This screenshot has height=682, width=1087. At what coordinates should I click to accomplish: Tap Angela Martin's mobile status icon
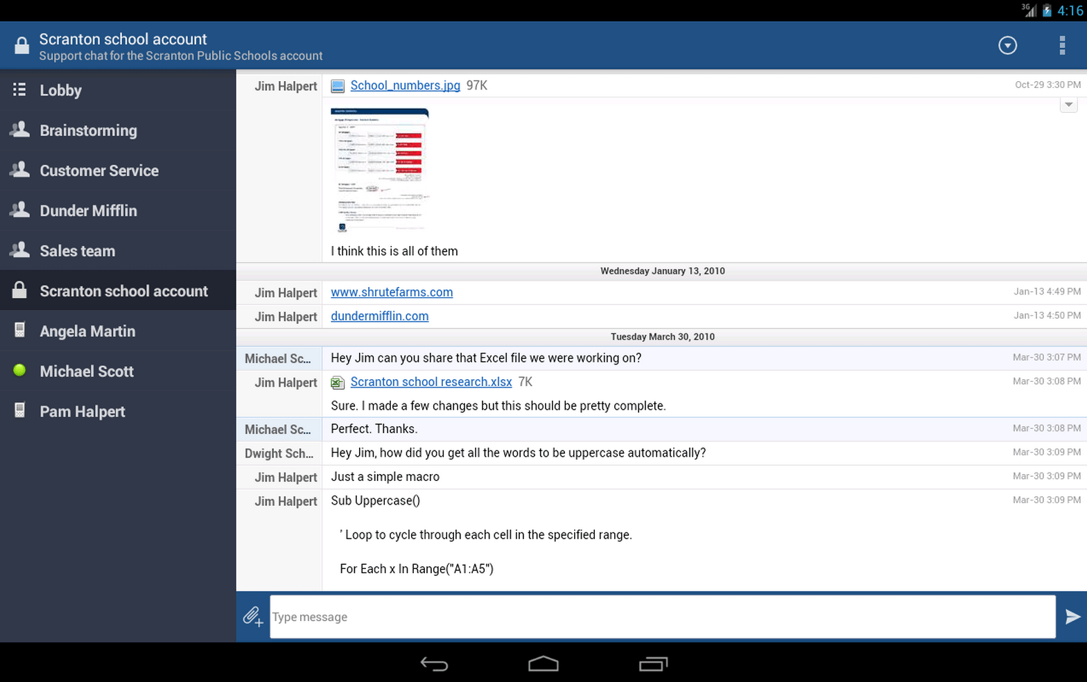(19, 330)
